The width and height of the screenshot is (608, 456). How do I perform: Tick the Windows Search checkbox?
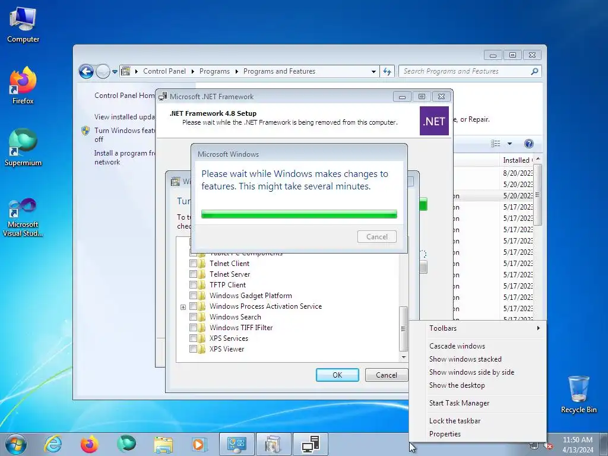coord(193,317)
